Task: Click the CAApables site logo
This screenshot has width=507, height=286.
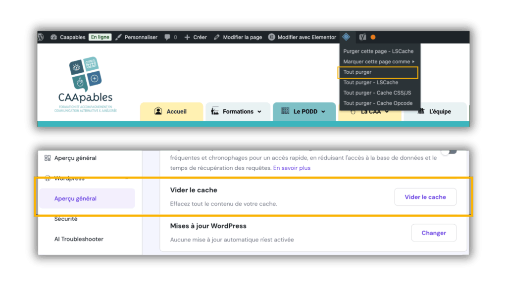Action: pyautogui.click(x=85, y=84)
